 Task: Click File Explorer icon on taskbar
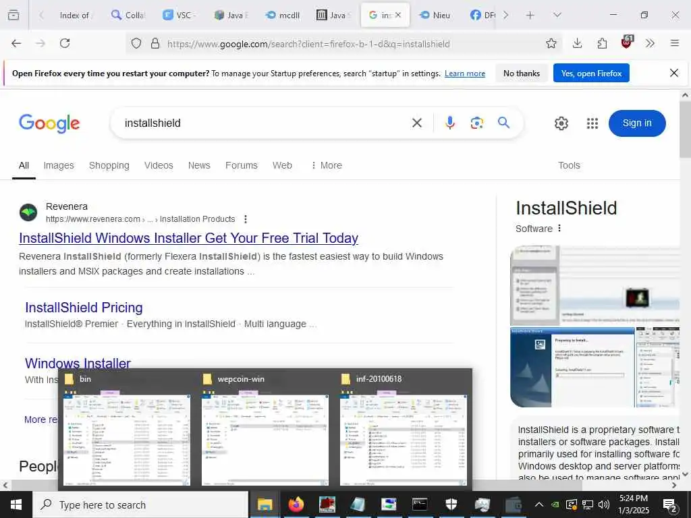[265, 505]
